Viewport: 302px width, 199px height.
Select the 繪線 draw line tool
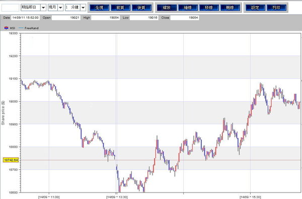click(x=188, y=8)
